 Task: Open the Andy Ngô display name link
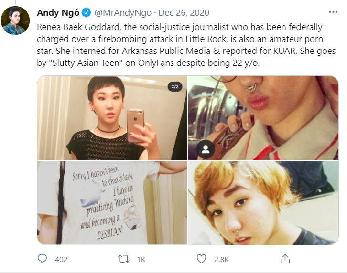tap(58, 13)
